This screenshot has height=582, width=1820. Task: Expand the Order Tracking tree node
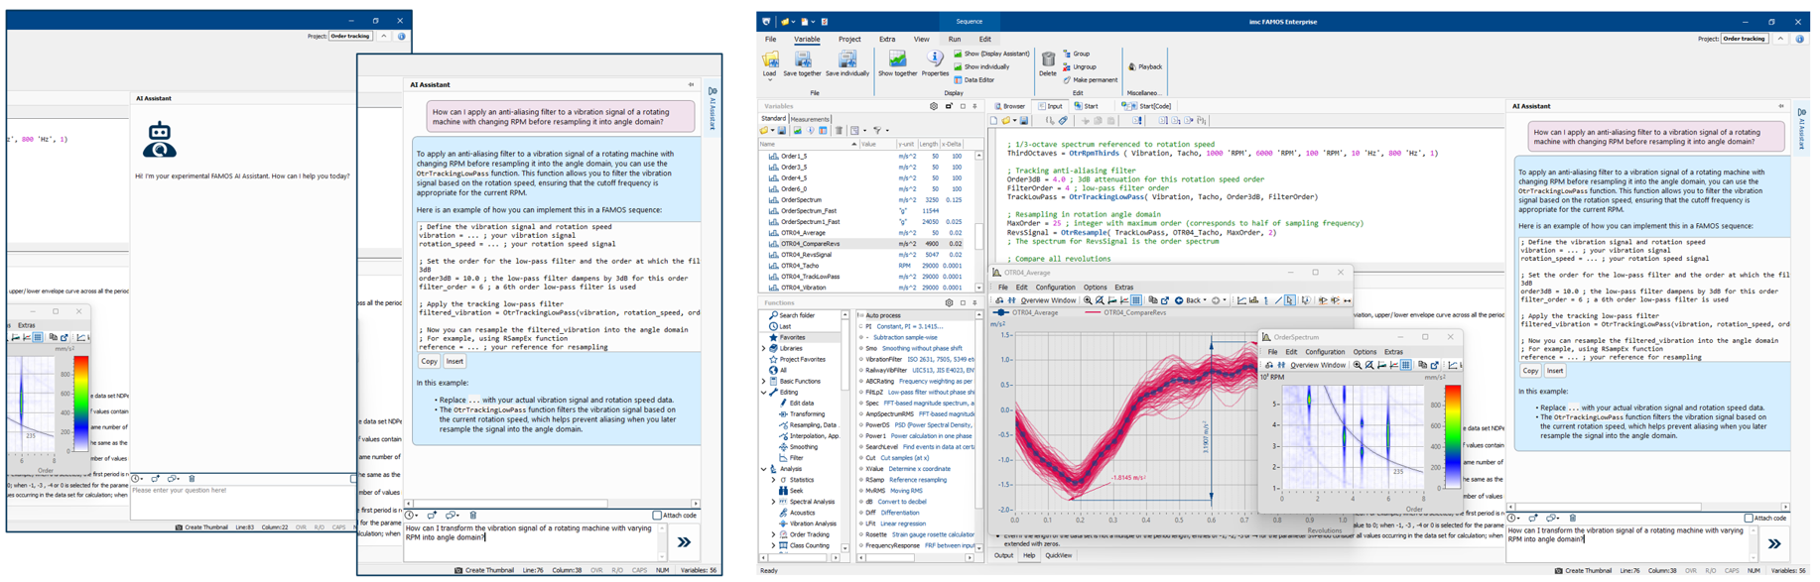point(774,534)
